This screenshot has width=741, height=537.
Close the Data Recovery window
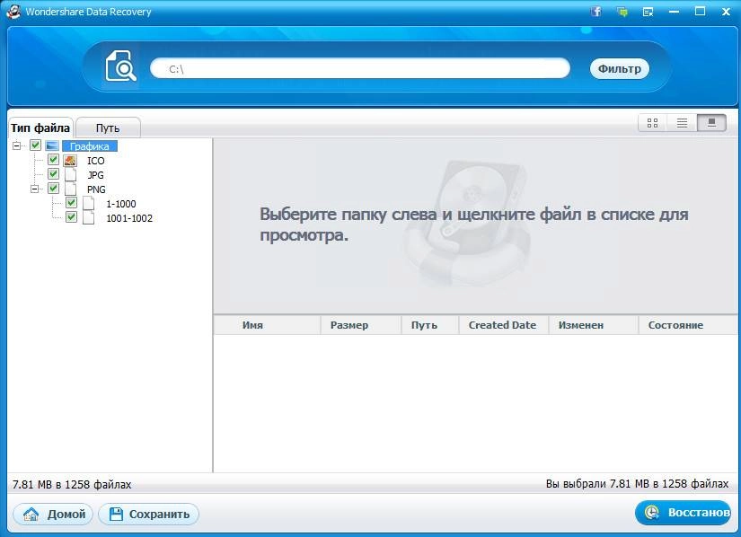pyautogui.click(x=726, y=12)
